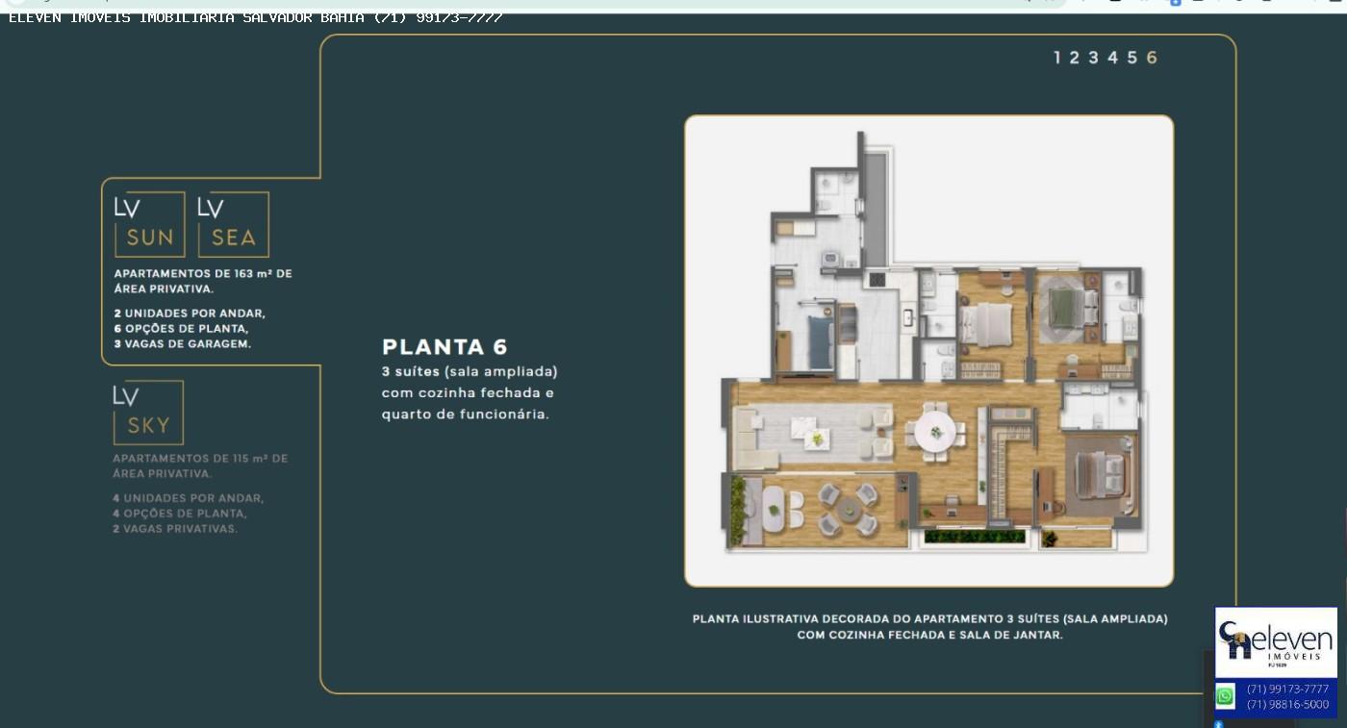Switch to floor plan option 2
The image size is (1347, 728).
[1074, 58]
